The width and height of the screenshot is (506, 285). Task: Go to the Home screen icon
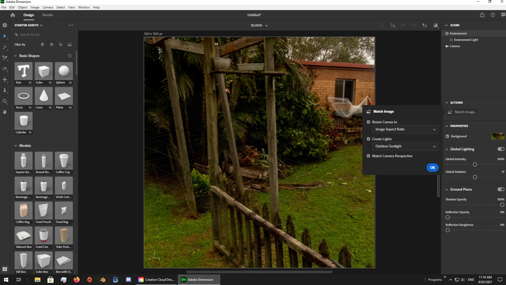click(x=13, y=15)
